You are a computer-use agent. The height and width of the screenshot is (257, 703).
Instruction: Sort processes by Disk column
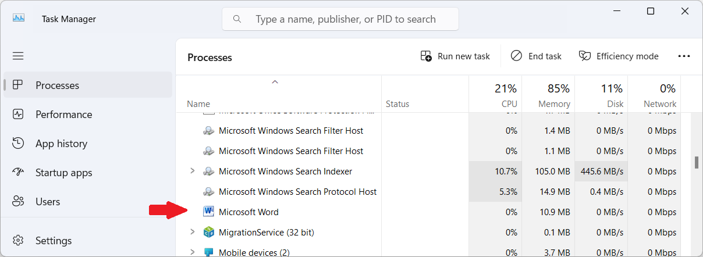click(601, 94)
